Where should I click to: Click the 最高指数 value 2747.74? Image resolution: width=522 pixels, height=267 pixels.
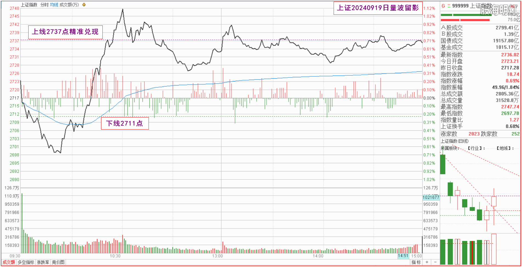tap(510, 107)
